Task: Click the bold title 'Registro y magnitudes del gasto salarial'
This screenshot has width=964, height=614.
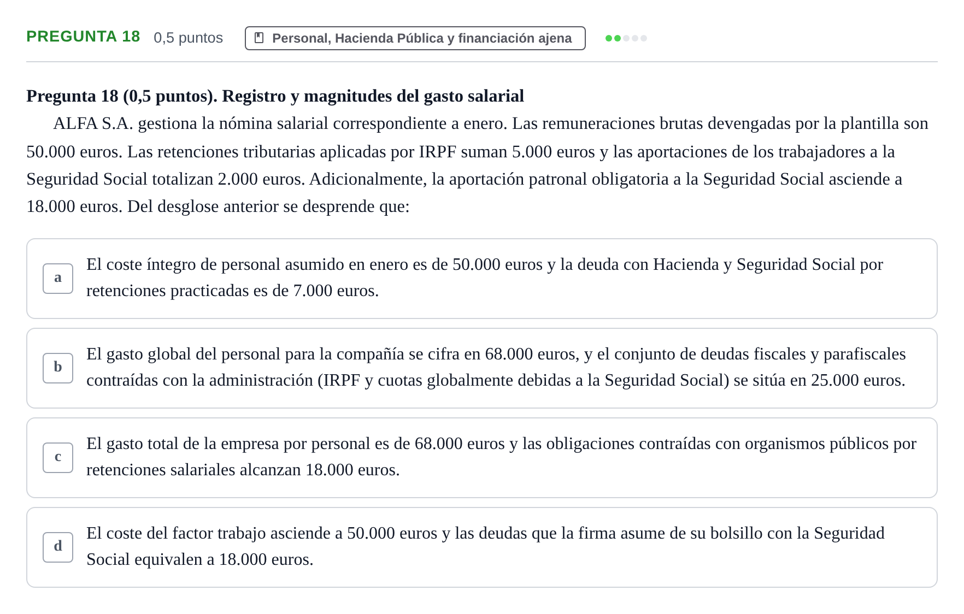Action: click(373, 96)
